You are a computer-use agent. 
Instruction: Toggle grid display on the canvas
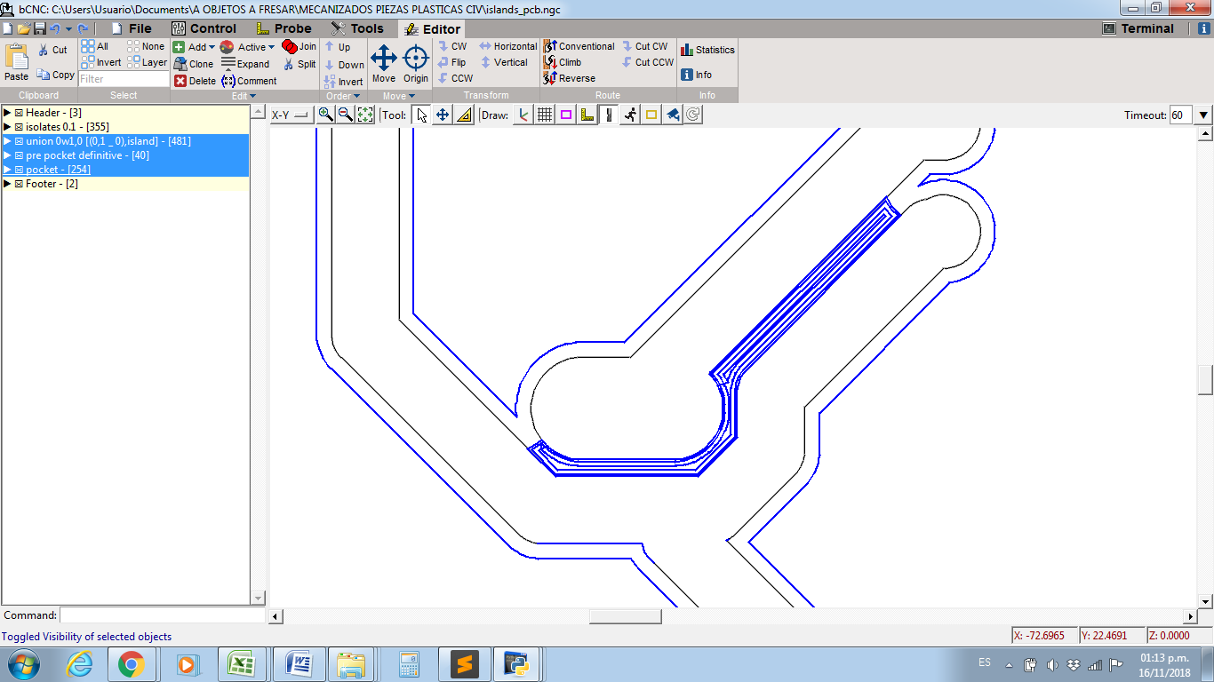pos(545,115)
